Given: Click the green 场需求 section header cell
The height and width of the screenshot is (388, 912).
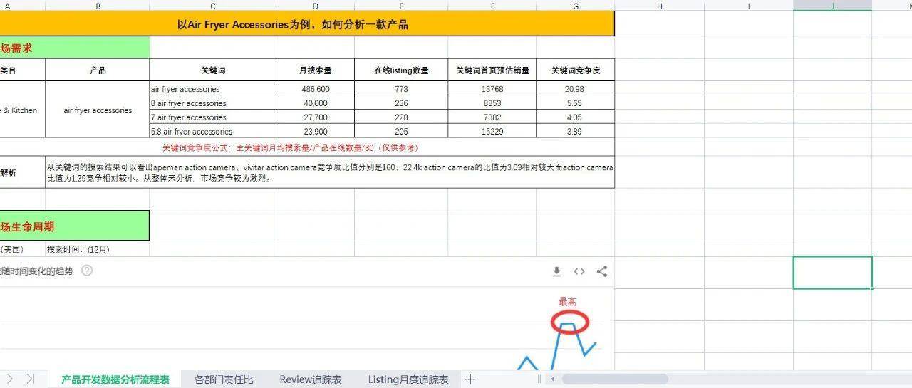Looking at the screenshot, I should click(x=75, y=48).
